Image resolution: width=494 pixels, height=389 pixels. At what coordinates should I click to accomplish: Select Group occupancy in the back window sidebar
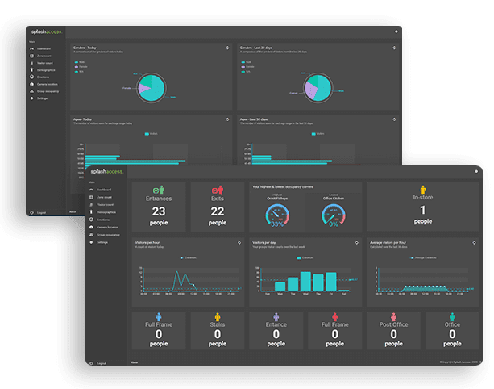[48, 91]
